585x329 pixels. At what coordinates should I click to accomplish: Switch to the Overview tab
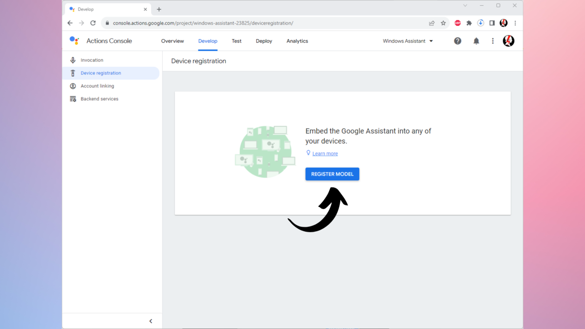[173, 41]
